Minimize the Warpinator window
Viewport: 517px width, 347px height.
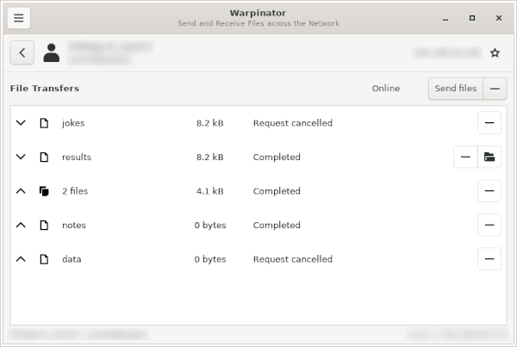445,18
